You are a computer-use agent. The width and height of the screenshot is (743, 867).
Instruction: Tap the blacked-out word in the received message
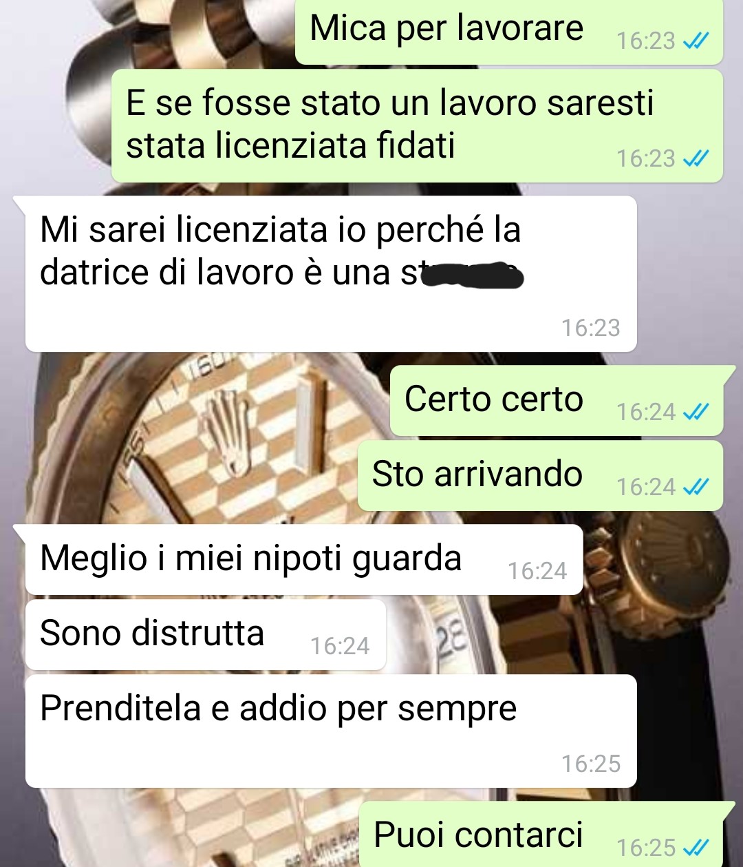click(471, 275)
